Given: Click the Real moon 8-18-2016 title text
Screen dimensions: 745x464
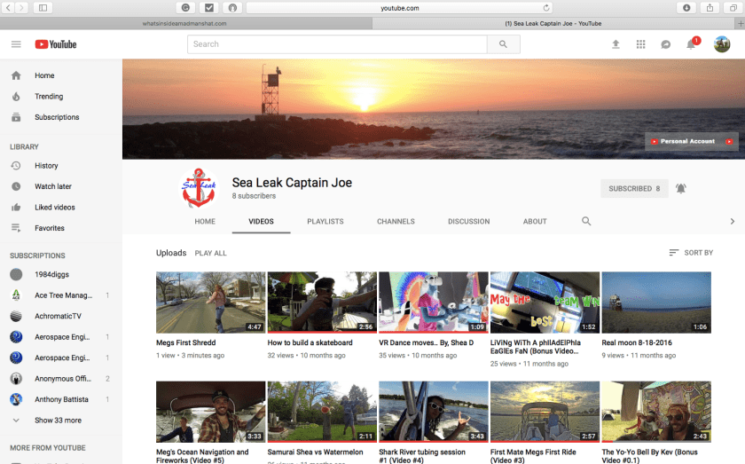Looking at the screenshot, I should tap(637, 342).
